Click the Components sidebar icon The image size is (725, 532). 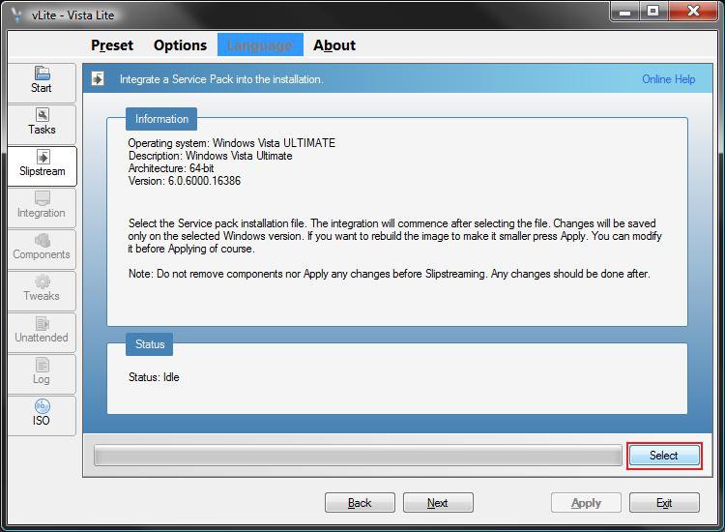coord(42,240)
